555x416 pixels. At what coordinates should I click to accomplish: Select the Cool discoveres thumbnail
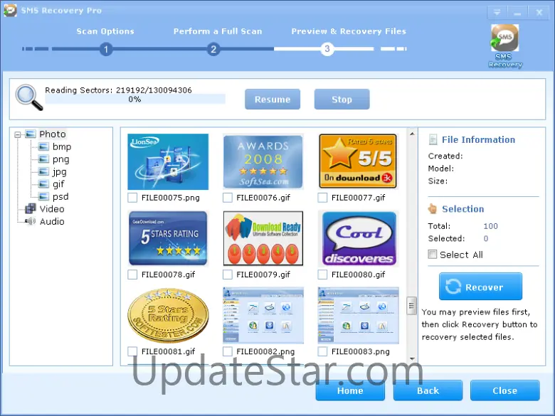point(358,238)
